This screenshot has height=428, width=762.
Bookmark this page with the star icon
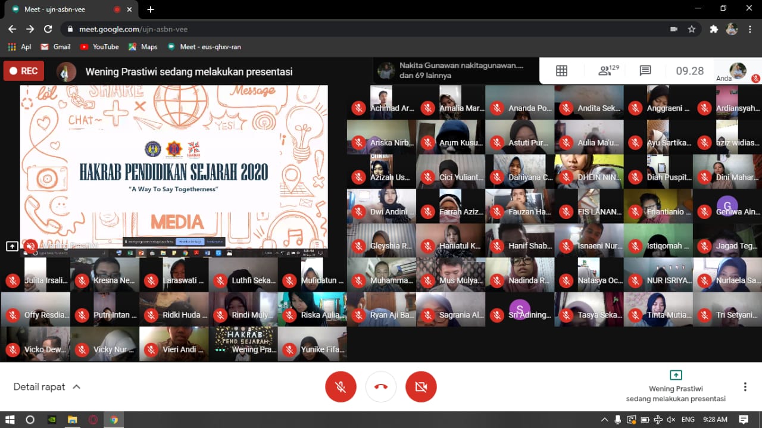(691, 29)
